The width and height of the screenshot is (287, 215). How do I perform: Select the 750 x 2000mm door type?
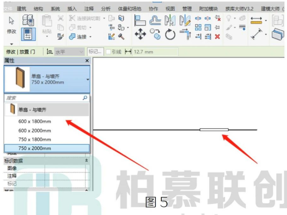(47, 148)
